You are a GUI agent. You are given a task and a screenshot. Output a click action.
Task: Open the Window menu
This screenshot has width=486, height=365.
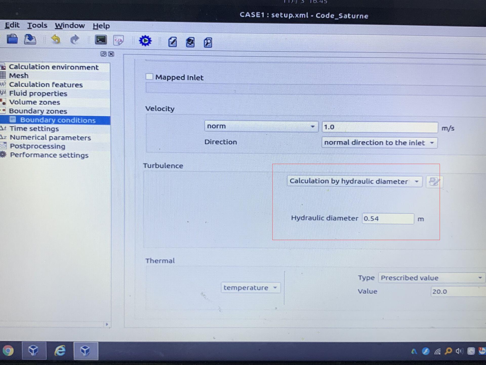(x=70, y=26)
